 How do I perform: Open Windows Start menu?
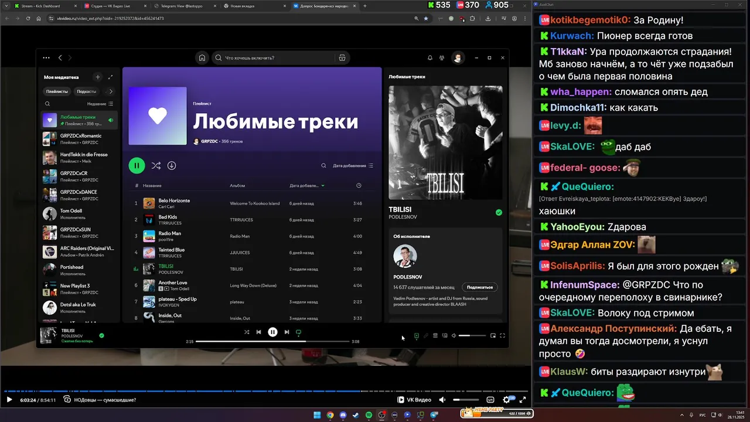tap(317, 415)
